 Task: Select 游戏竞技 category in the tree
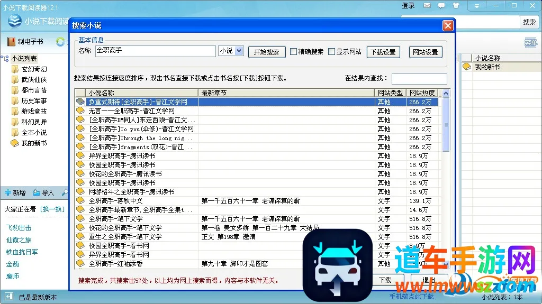(34, 111)
